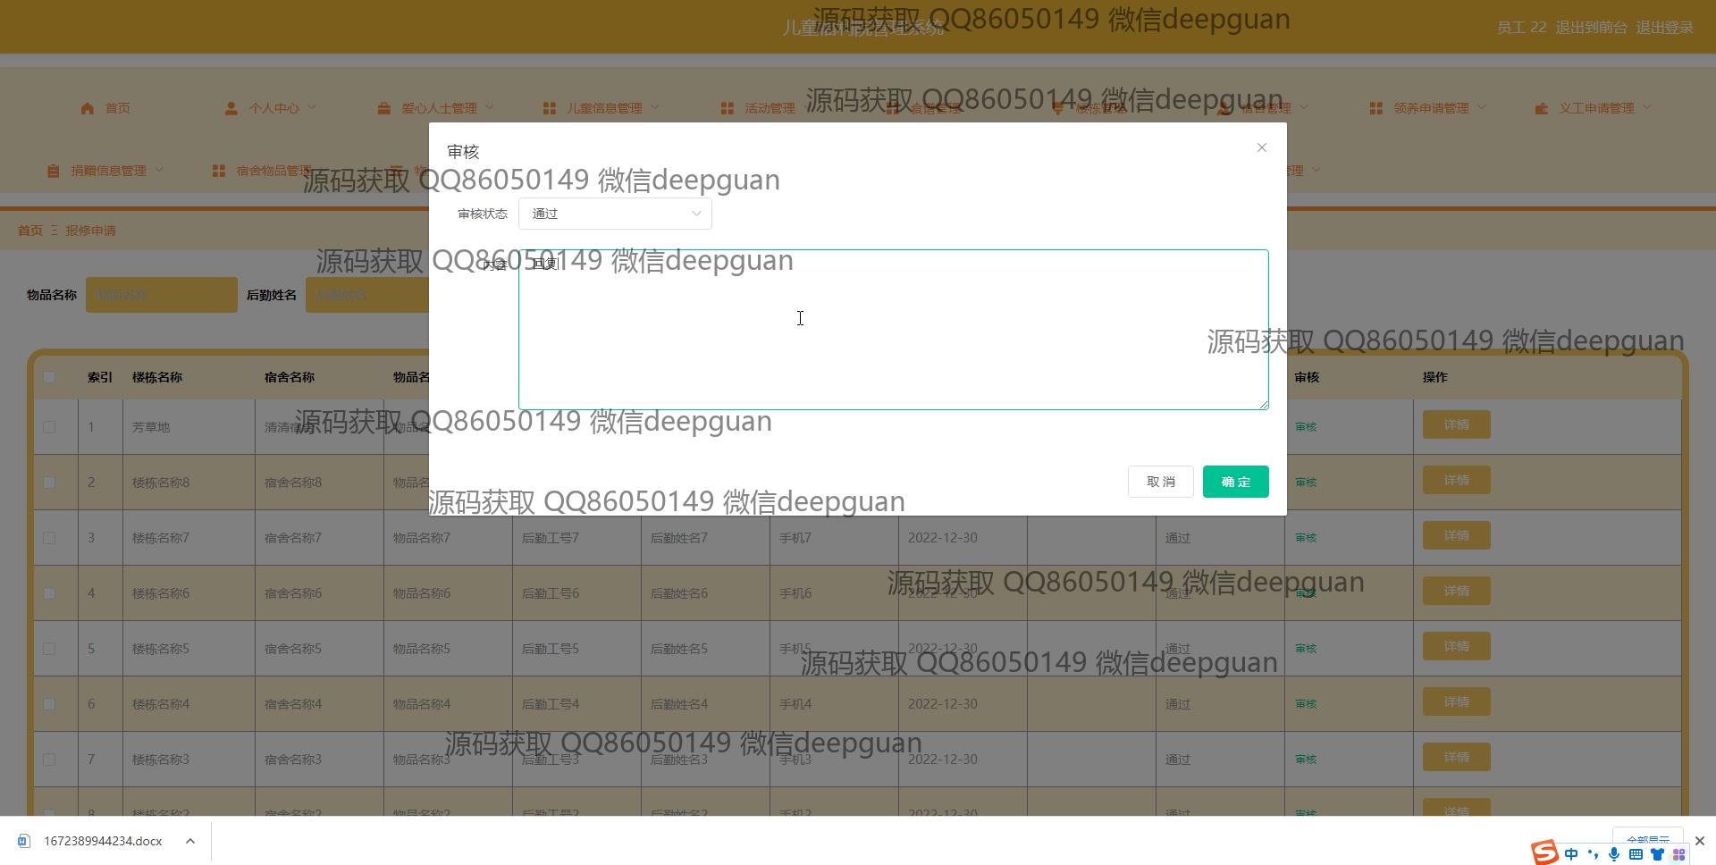Click the Sogou input method icon
Image resolution: width=1716 pixels, height=865 pixels.
[1544, 852]
